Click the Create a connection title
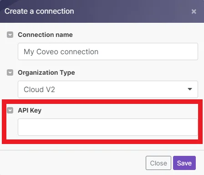 pyautogui.click(x=39, y=11)
